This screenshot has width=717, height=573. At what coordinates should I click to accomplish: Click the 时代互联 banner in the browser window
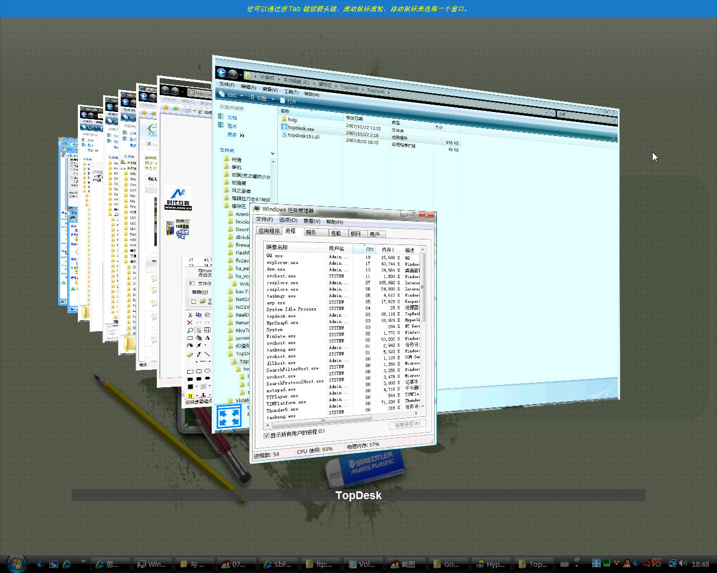click(178, 199)
